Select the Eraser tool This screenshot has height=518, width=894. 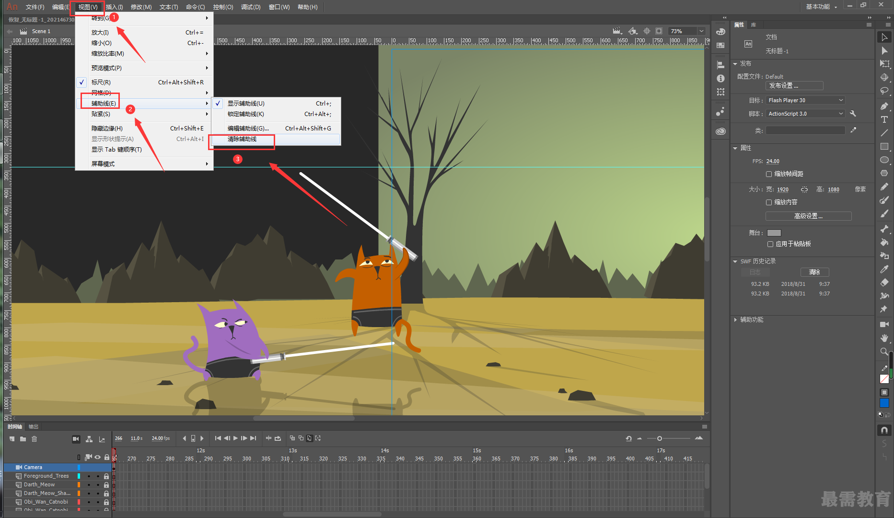tap(884, 283)
